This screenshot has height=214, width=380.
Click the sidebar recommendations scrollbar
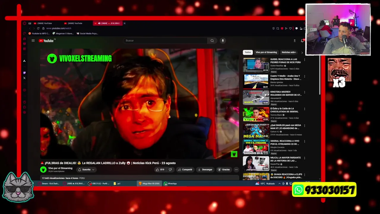320,76
